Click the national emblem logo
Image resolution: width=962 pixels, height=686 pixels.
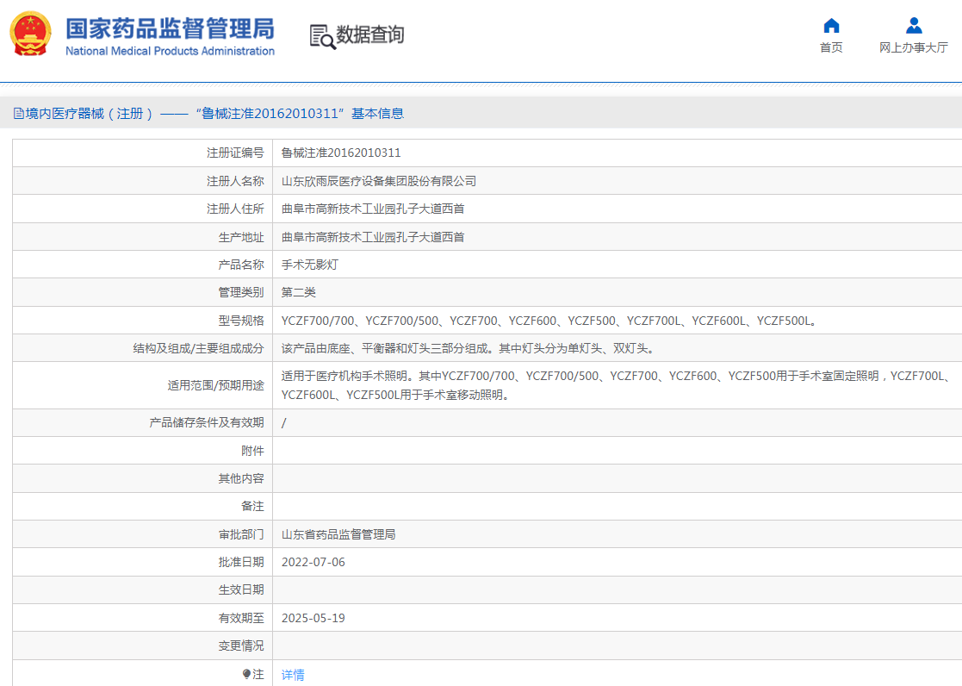pyautogui.click(x=30, y=34)
